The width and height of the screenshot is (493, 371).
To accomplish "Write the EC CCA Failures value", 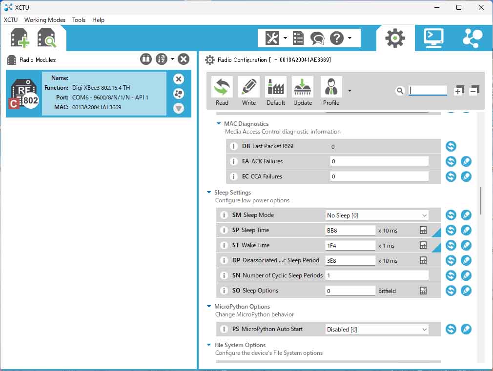I will [x=466, y=176].
